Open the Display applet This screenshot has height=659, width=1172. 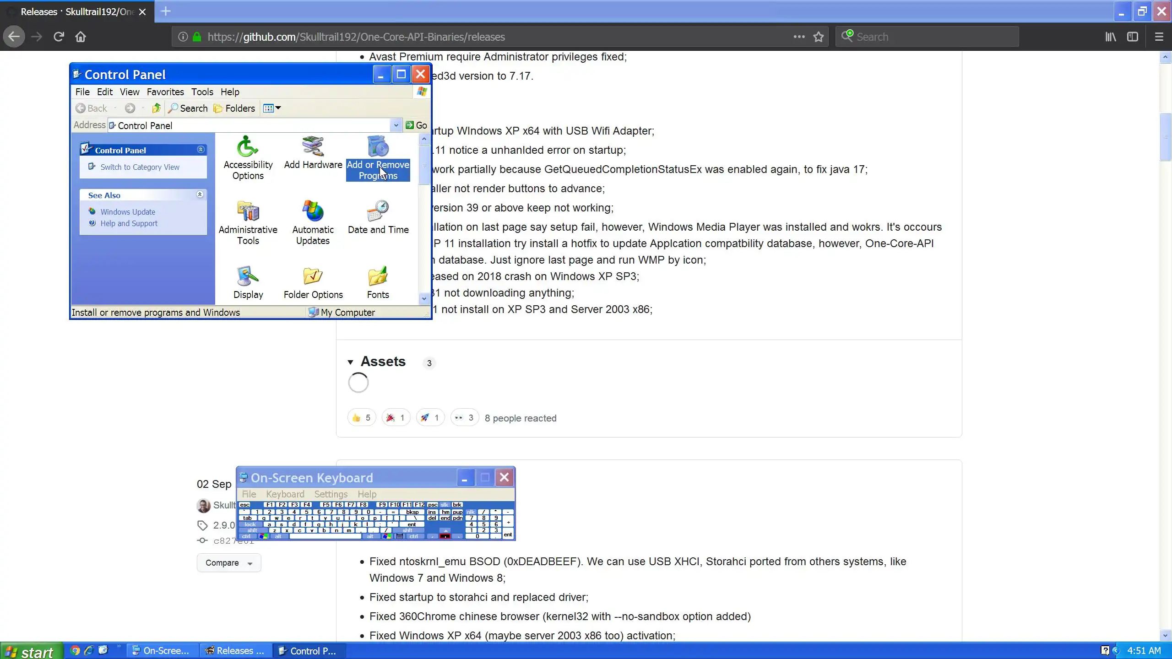248,282
